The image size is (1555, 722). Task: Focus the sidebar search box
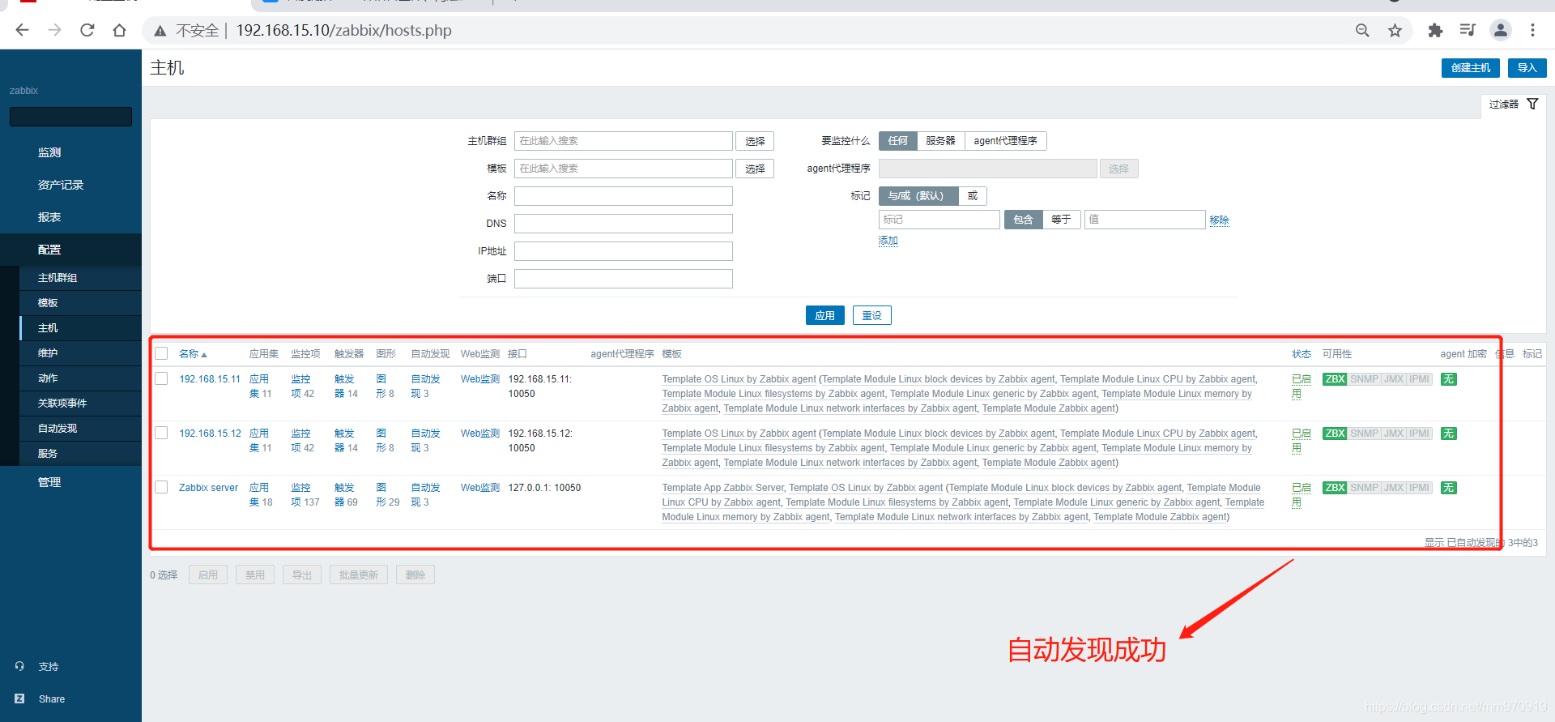[x=70, y=117]
